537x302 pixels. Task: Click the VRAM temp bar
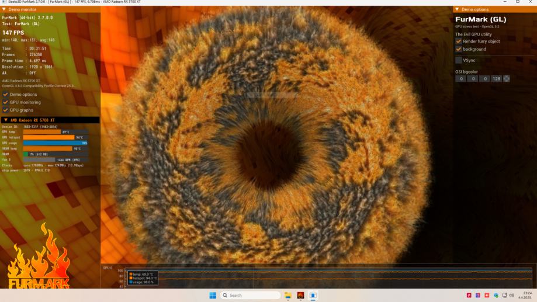point(56,148)
